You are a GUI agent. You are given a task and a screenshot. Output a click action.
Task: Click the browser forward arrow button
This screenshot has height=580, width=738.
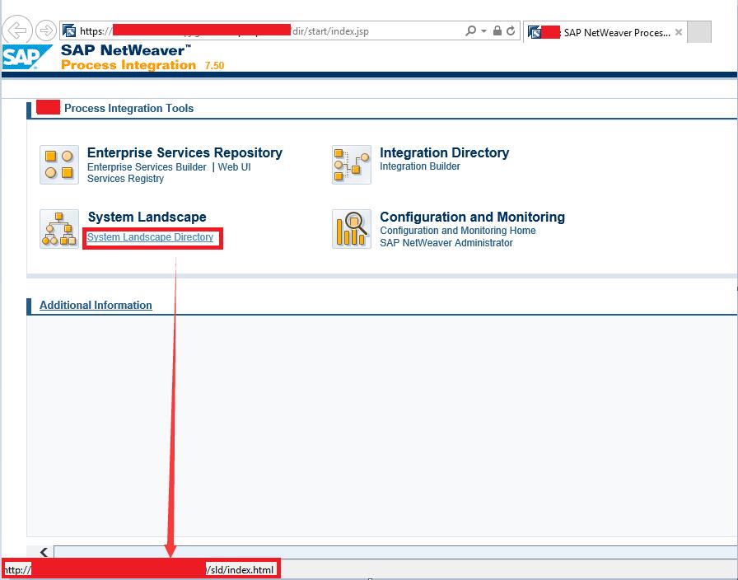[x=45, y=30]
